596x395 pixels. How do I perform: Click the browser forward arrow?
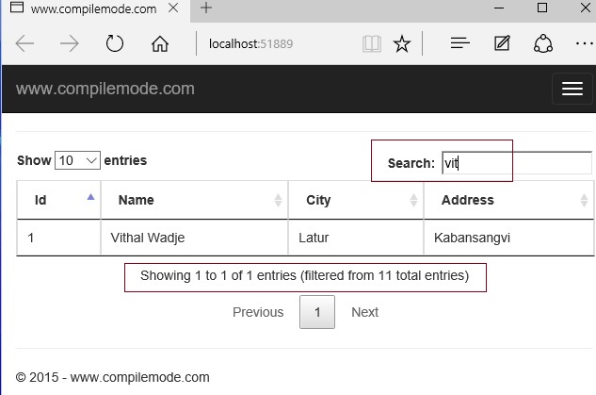tap(70, 43)
